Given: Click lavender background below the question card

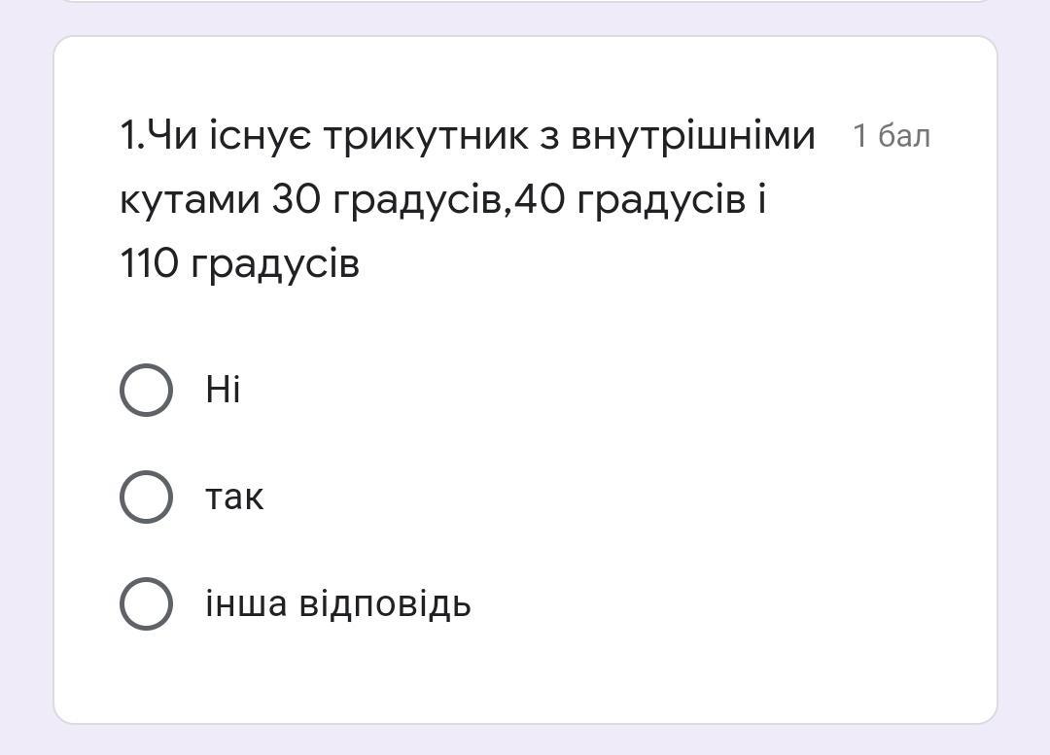Looking at the screenshot, I should [x=525, y=740].
